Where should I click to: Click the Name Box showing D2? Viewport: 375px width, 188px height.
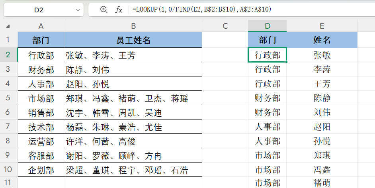(39, 10)
